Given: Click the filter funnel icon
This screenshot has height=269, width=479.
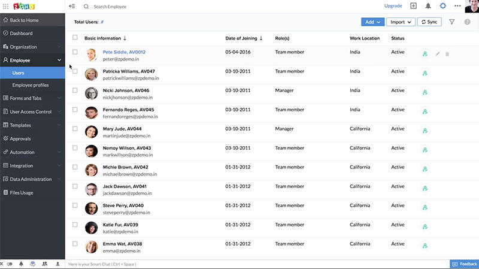Looking at the screenshot, I should pos(452,22).
